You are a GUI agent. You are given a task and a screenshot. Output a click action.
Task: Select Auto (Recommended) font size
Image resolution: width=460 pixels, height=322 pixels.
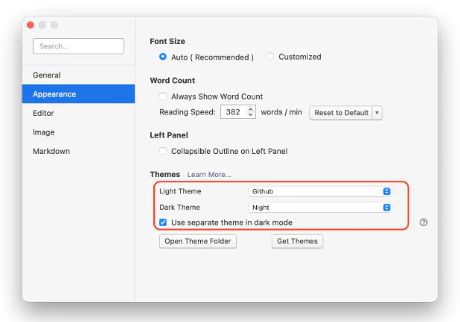(x=163, y=57)
